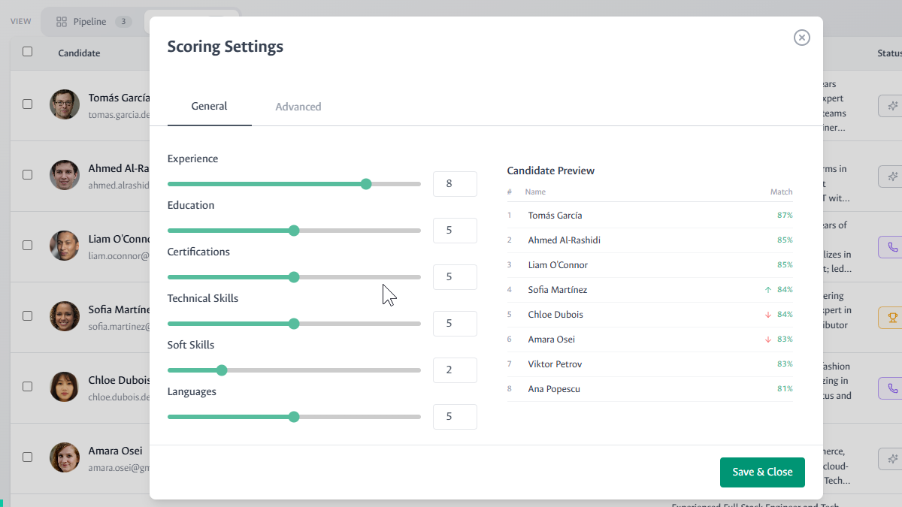Focus the Soft Skills value field showing 2
902x507 pixels.
point(455,370)
